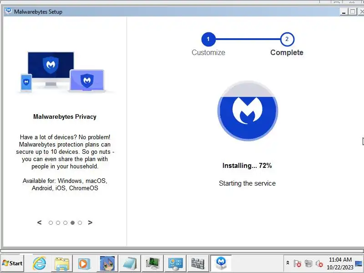Click the 'Available for: Windows, macOS' text
This screenshot has height=273, width=364.
65,184
